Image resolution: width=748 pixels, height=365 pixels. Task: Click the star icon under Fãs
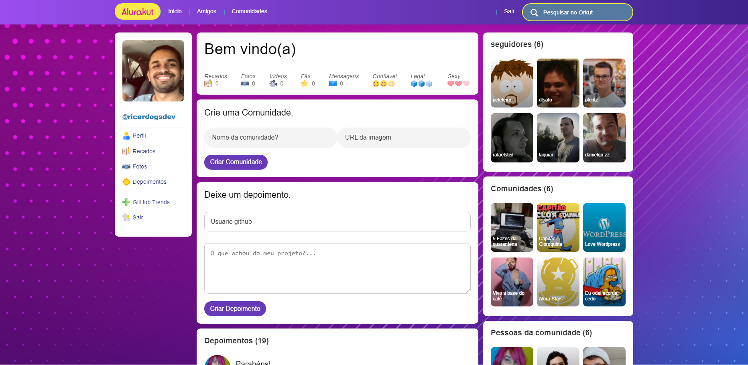pyautogui.click(x=304, y=83)
